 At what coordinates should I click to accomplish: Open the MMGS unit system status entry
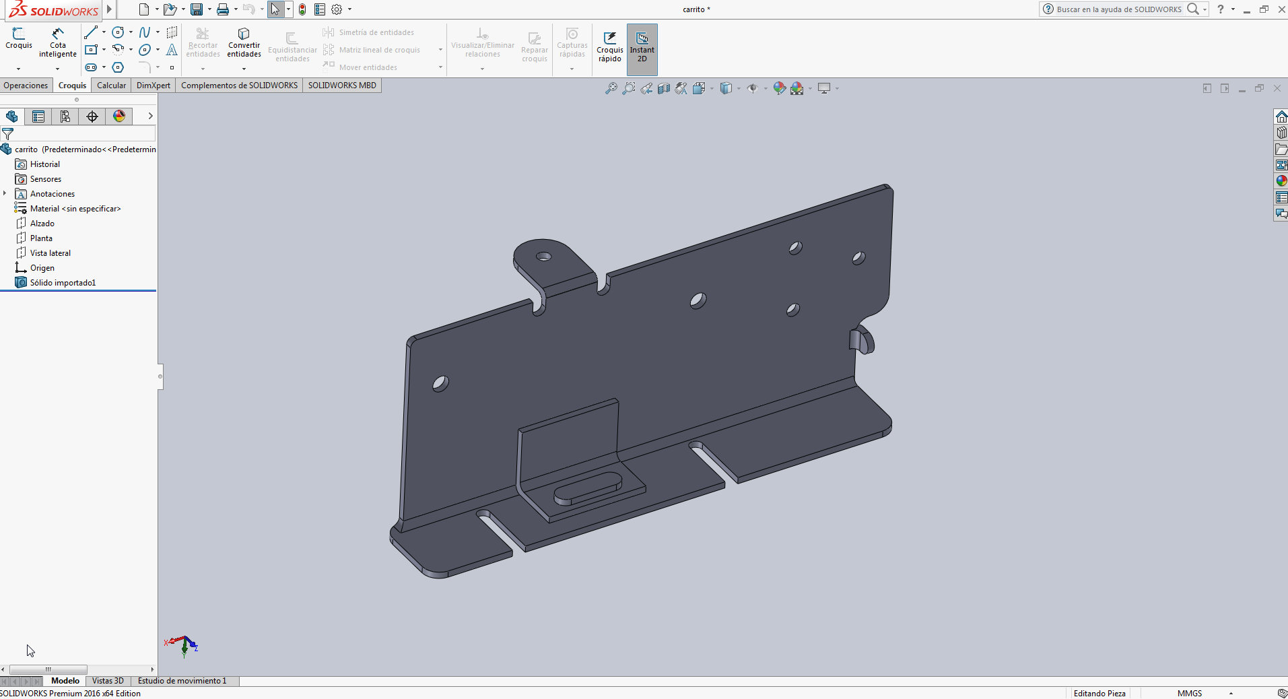click(x=1190, y=693)
